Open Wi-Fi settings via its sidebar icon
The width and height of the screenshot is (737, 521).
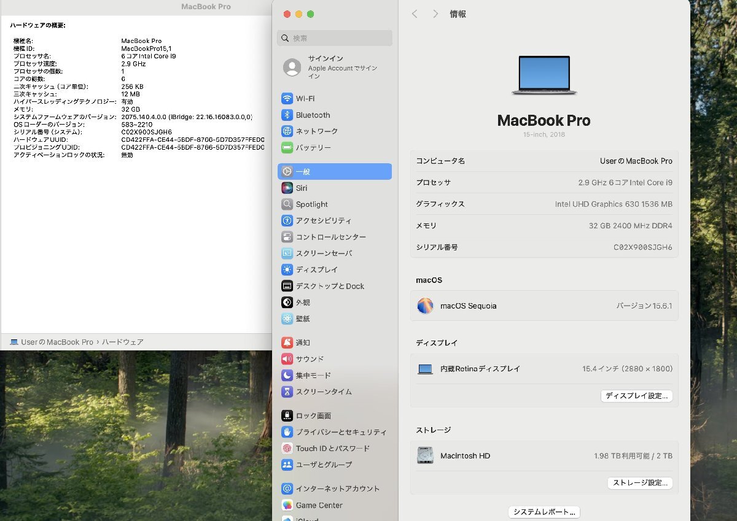click(x=287, y=99)
